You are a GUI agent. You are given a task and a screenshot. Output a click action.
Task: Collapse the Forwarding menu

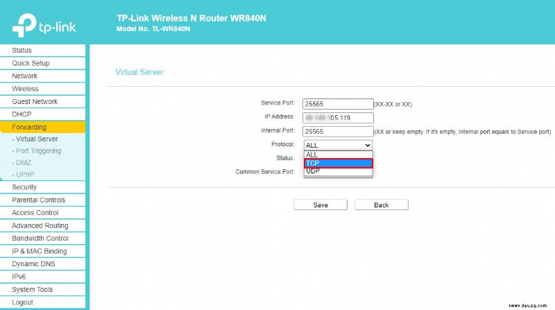tap(42, 127)
